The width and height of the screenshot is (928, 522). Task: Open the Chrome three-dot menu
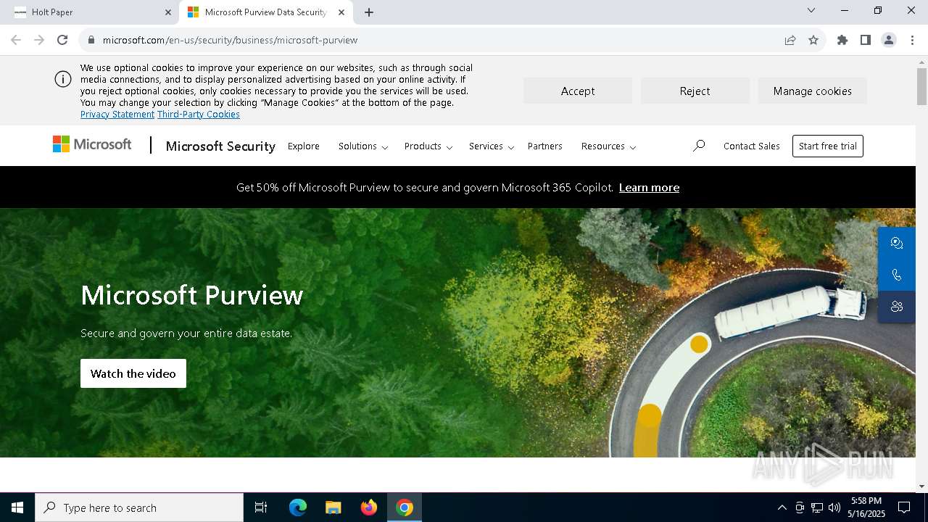click(912, 40)
